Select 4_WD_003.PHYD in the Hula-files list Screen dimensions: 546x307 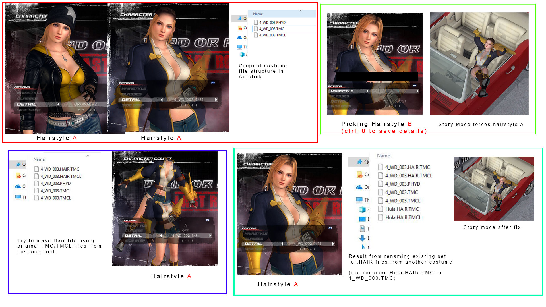(x=399, y=184)
